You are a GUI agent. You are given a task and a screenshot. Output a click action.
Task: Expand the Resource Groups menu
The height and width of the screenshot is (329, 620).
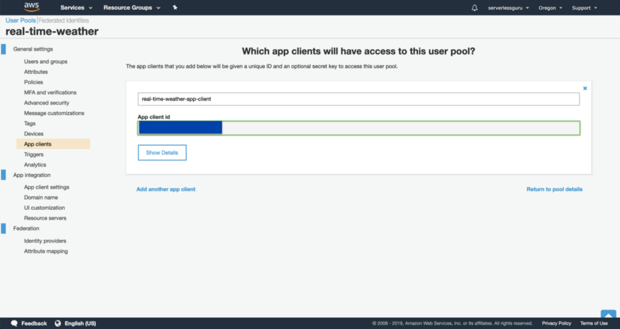[132, 8]
